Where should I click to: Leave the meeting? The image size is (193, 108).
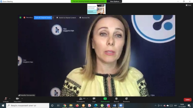click(188, 100)
